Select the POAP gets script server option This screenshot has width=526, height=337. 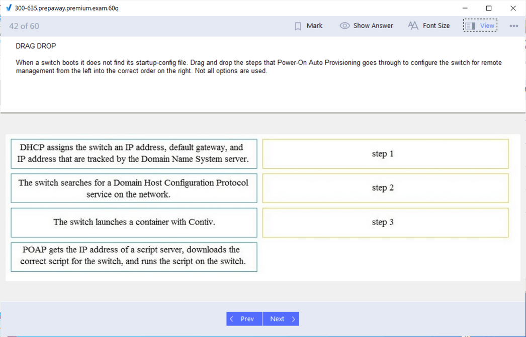click(x=134, y=257)
